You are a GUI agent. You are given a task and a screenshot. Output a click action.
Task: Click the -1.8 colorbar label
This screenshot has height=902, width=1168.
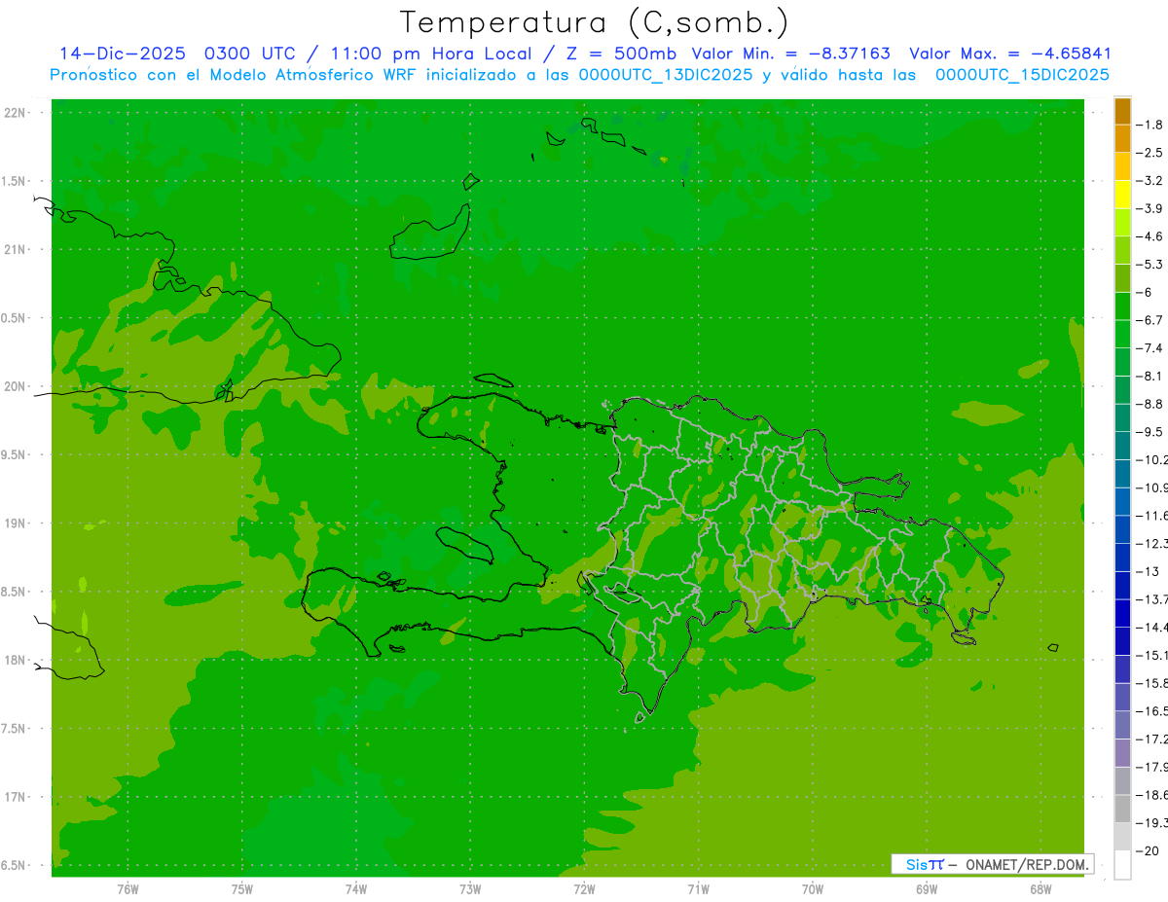[x=1150, y=125]
